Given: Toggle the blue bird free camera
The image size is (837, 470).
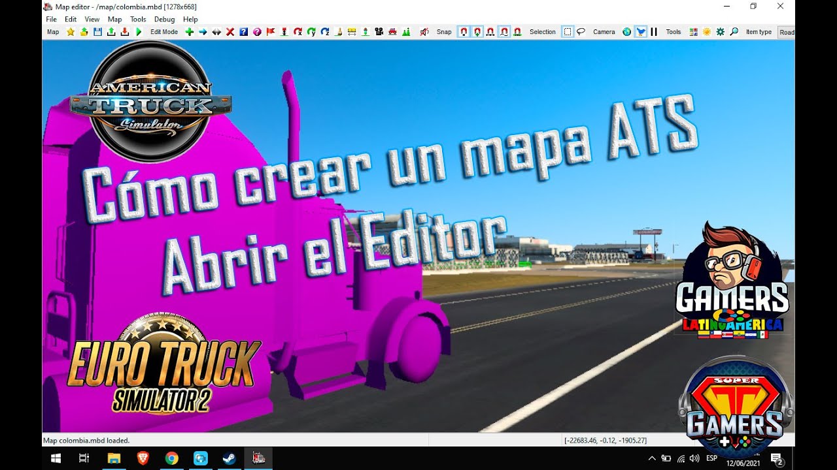Looking at the screenshot, I should [x=641, y=31].
